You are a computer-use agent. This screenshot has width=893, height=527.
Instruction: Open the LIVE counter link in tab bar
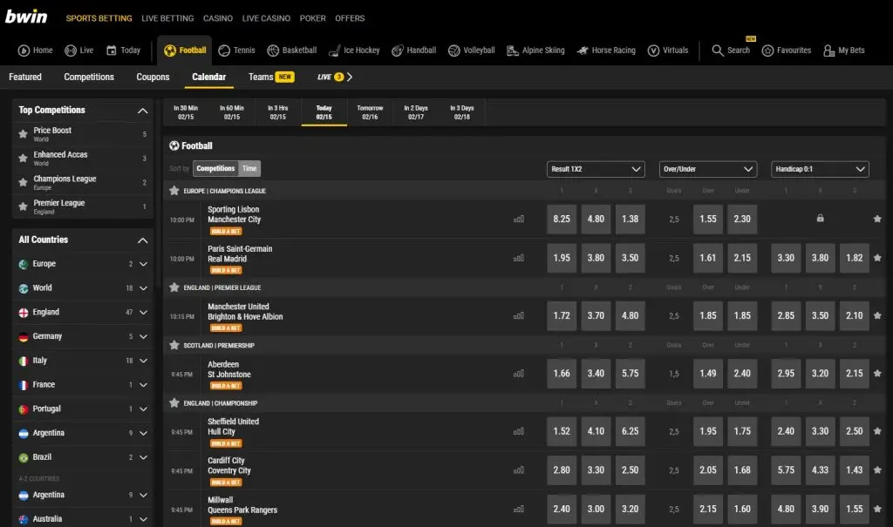pos(335,77)
